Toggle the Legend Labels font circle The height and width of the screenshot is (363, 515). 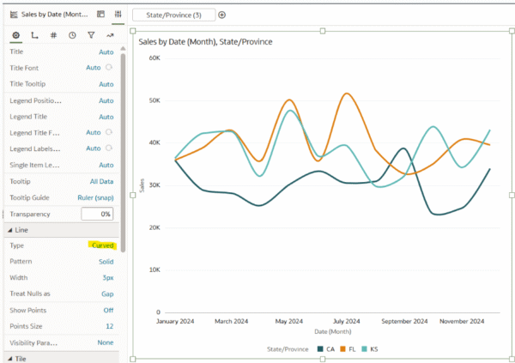point(109,148)
